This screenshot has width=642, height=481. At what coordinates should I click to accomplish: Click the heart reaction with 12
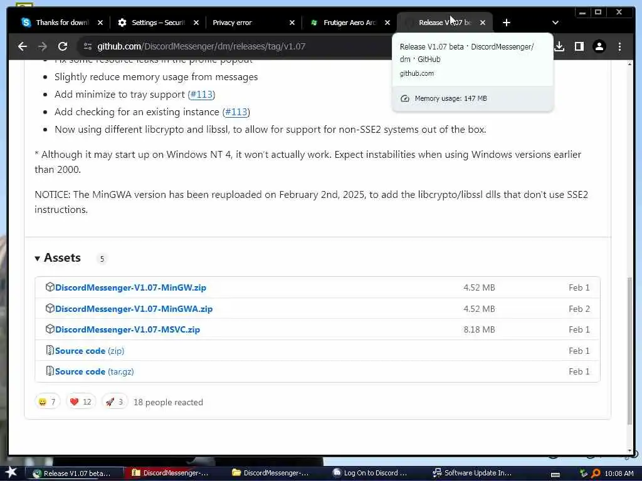pyautogui.click(x=81, y=402)
